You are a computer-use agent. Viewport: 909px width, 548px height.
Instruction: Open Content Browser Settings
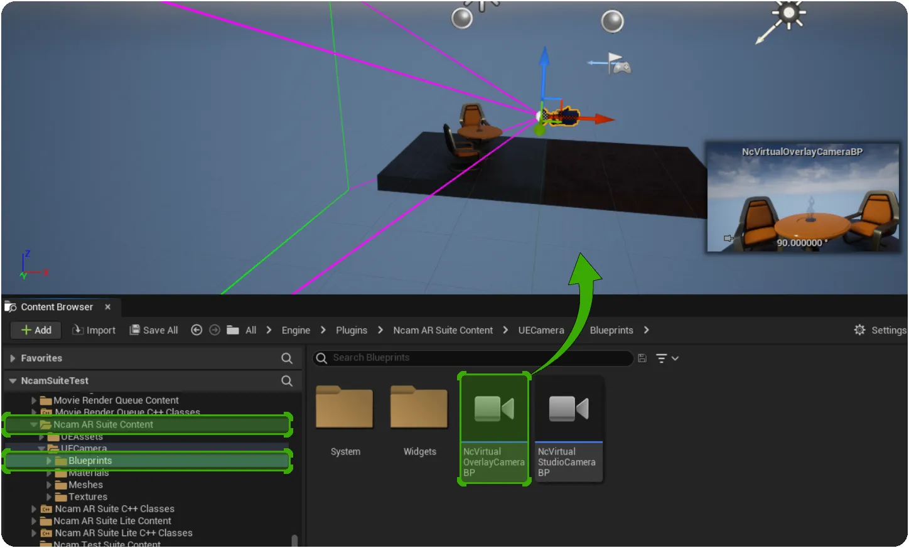pos(880,330)
